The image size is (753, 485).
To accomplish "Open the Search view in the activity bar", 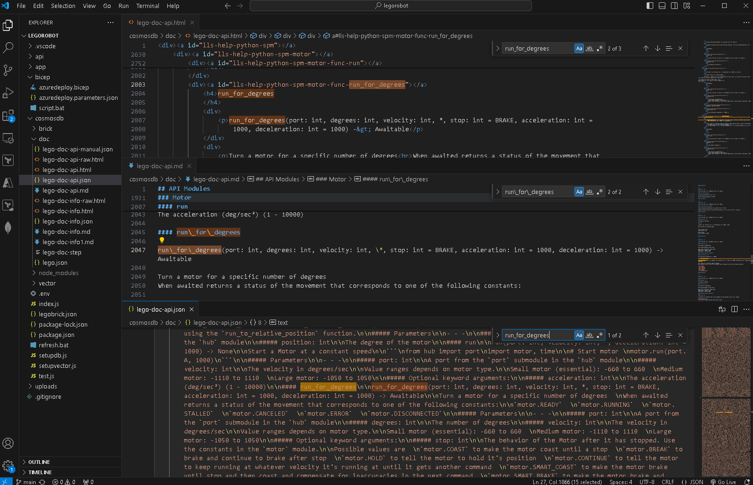I will pos(8,47).
